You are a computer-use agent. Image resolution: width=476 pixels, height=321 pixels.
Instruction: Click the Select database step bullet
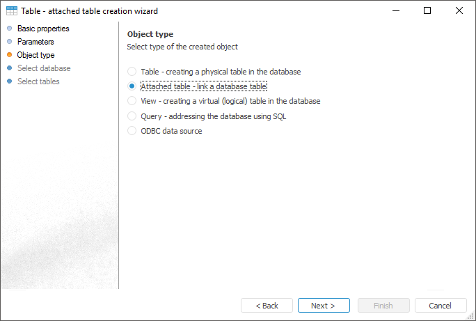[10, 68]
